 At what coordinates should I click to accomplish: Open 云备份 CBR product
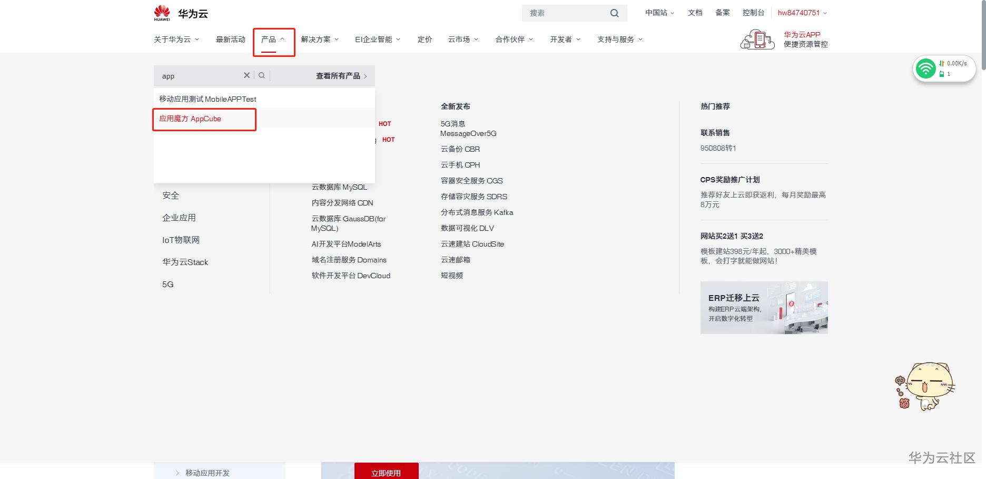(460, 149)
